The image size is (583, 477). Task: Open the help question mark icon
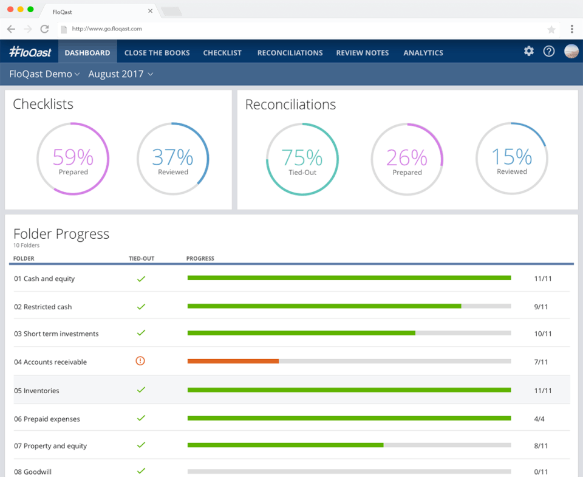[549, 52]
